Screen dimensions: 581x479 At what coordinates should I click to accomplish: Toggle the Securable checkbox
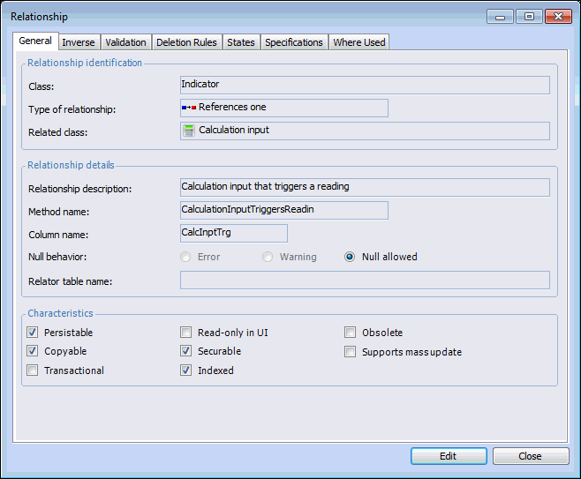186,351
